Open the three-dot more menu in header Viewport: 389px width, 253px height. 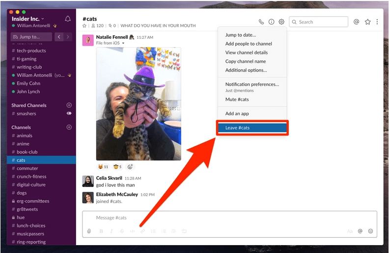tap(377, 22)
